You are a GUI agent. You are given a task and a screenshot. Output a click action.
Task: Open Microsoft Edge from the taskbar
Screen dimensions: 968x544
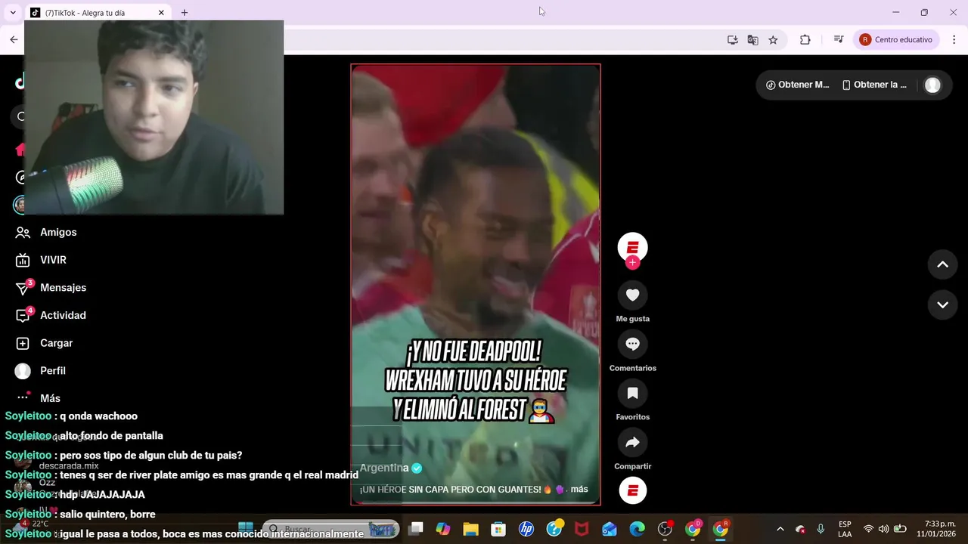coord(638,529)
